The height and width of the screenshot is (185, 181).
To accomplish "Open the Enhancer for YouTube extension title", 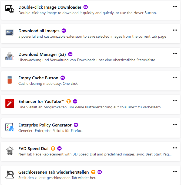I will 41,101.
